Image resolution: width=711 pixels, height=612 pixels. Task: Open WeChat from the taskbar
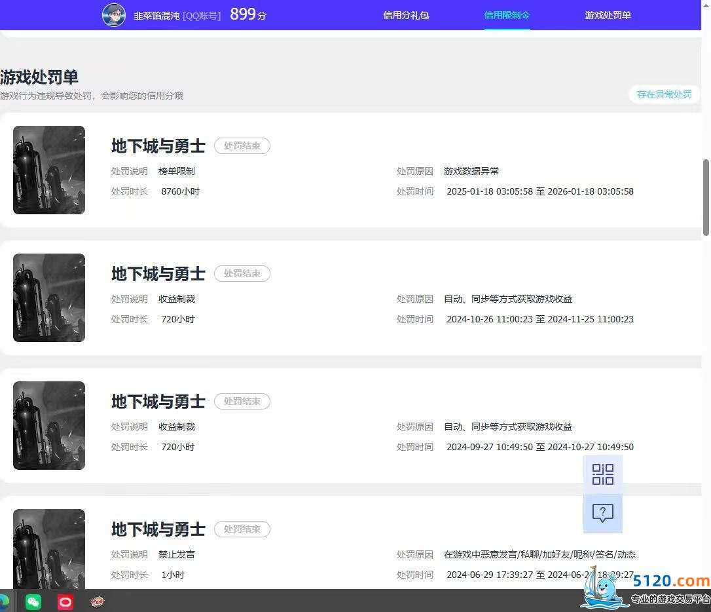click(x=33, y=602)
